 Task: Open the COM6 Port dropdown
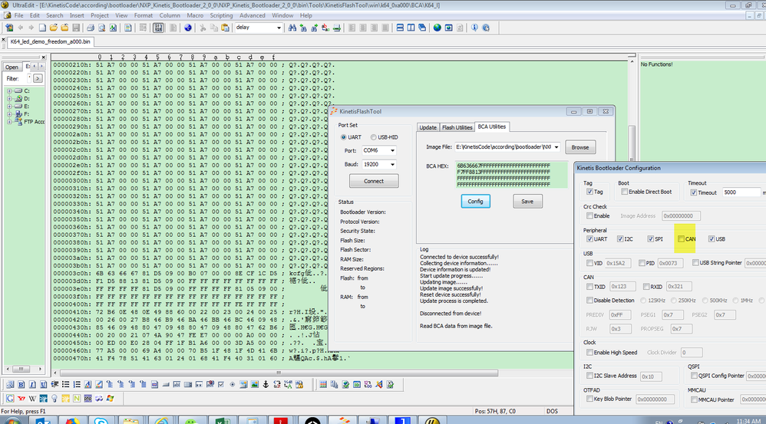[392, 151]
